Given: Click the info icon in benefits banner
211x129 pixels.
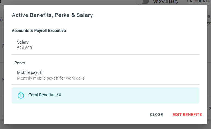Looking at the screenshot, I should click(x=21, y=95).
